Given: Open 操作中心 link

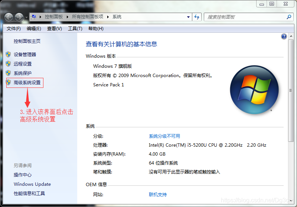Looking at the screenshot, I should pyautogui.click(x=23, y=175).
